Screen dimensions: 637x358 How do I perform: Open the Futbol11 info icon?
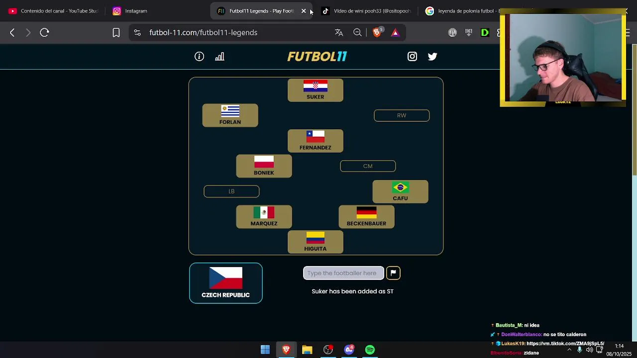199,57
